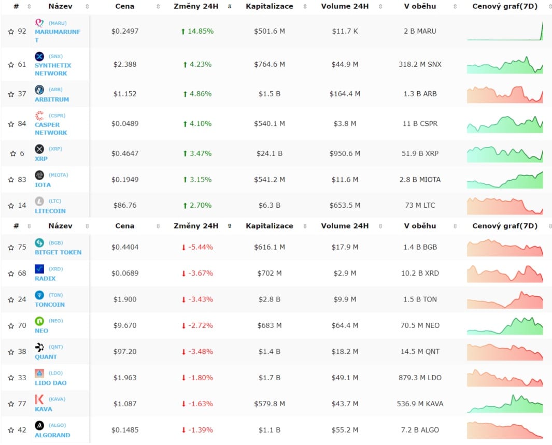Click the Algorand ALGO coin logo
This screenshot has width=552, height=445.
point(39,425)
